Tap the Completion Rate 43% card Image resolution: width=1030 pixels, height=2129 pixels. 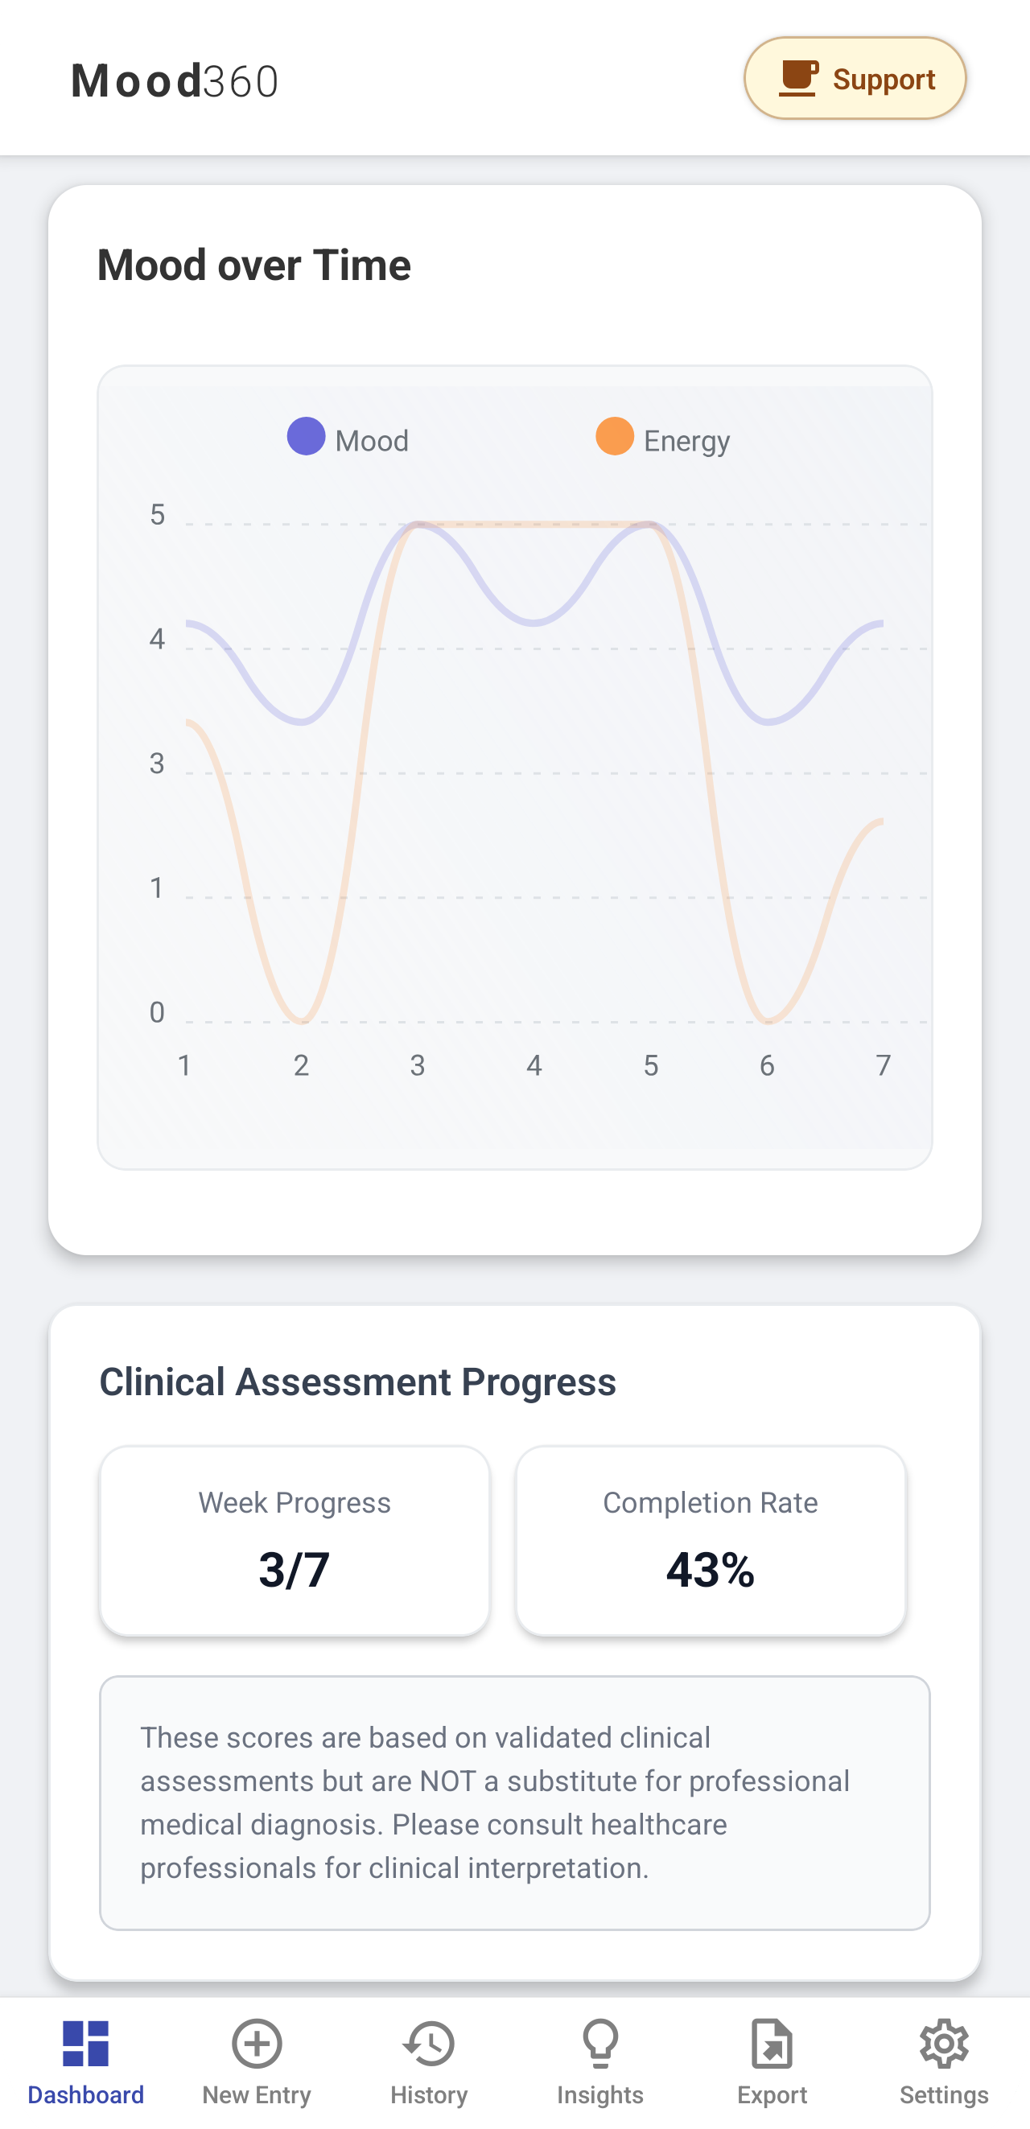tap(710, 1542)
